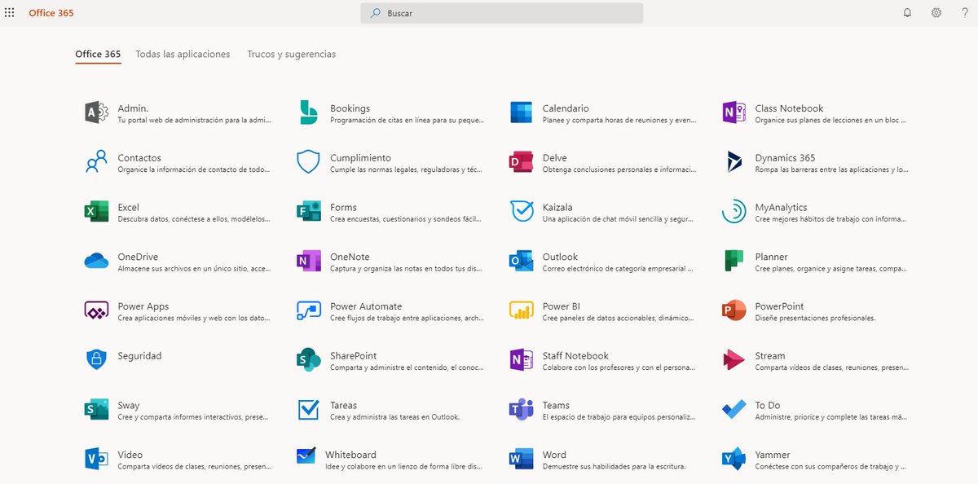Open the settings gear icon
The width and height of the screenshot is (978, 484).
[936, 13]
